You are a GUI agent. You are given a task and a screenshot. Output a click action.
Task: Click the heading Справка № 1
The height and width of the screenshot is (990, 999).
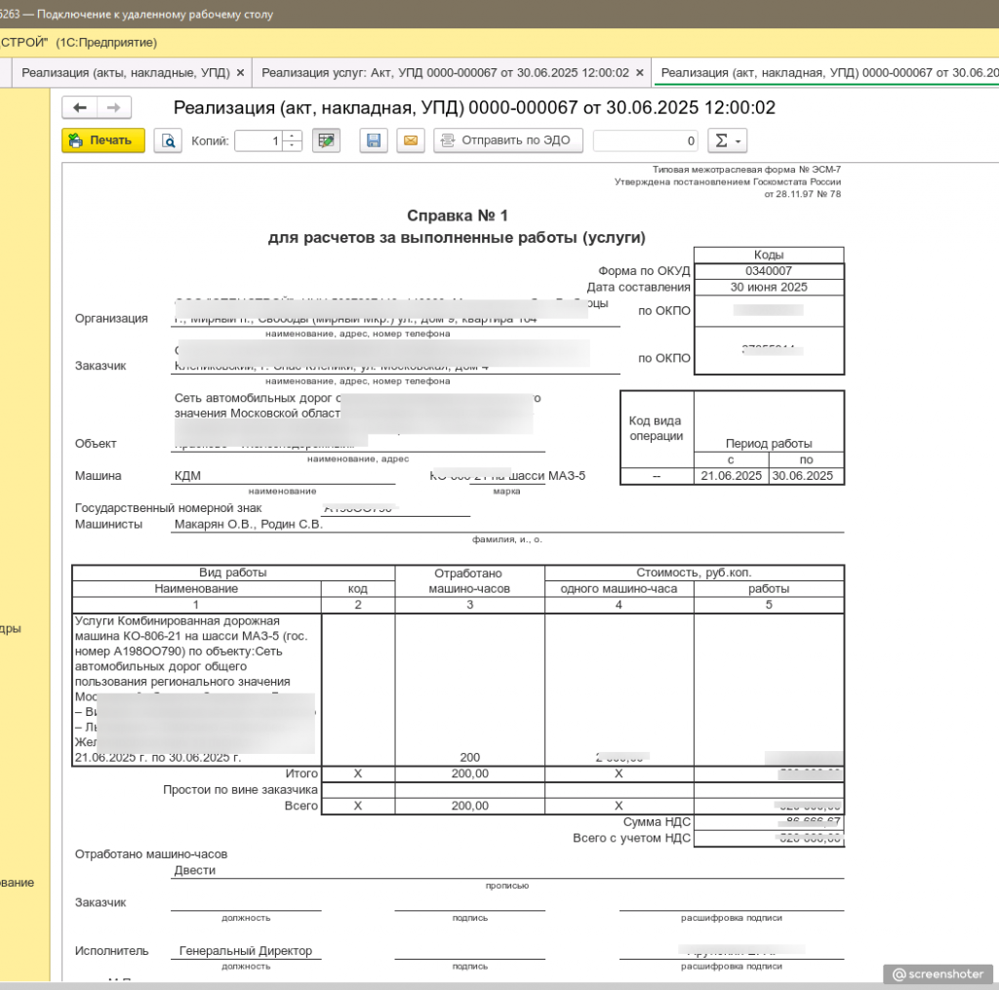[458, 216]
